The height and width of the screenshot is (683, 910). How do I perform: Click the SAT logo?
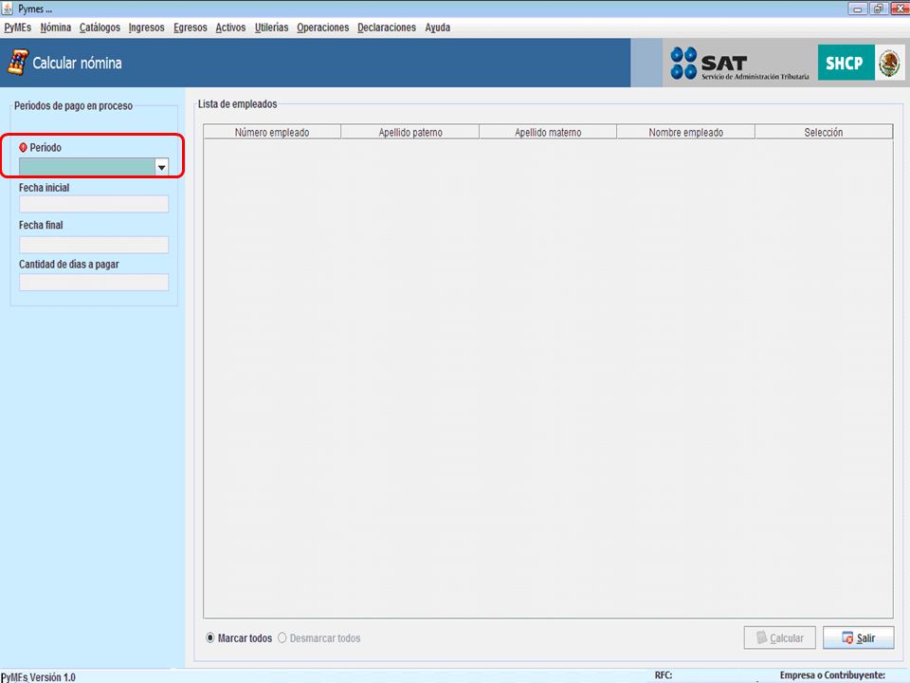740,64
